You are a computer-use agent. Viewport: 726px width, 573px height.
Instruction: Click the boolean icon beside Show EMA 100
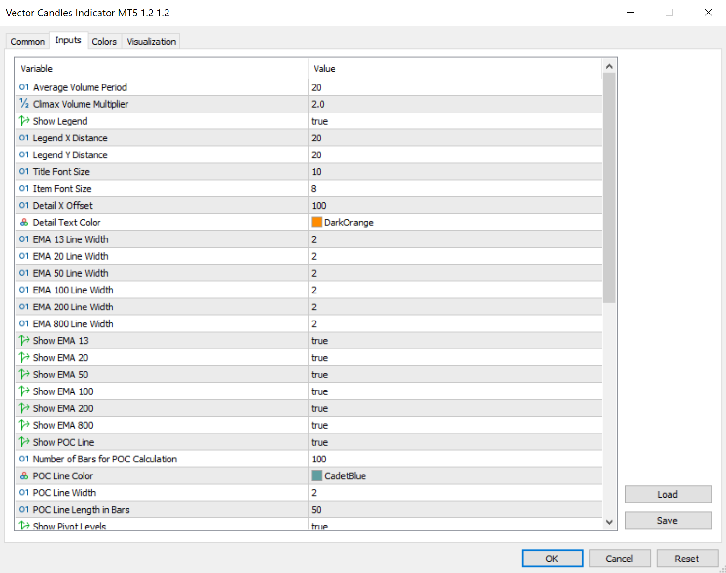[x=24, y=391]
